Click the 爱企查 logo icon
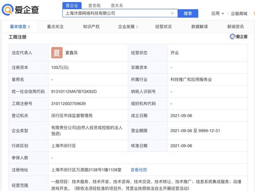The height and width of the screenshot is (191, 255). 8,9
